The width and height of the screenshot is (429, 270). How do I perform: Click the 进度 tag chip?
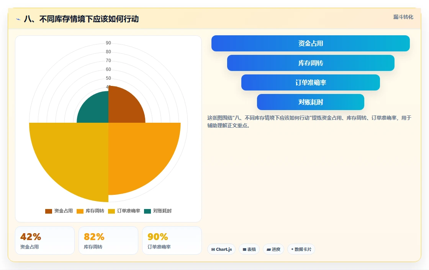tap(273, 249)
